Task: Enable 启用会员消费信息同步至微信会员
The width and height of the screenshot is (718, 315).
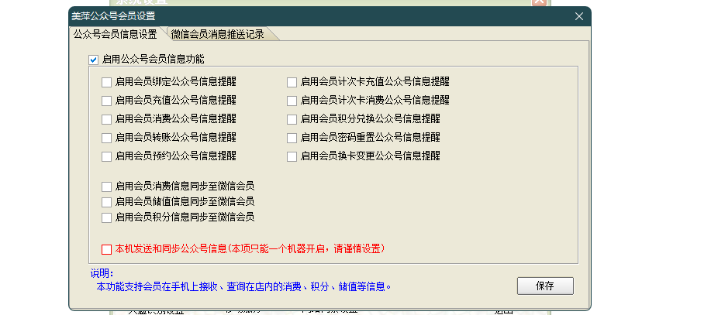Action: (x=106, y=187)
